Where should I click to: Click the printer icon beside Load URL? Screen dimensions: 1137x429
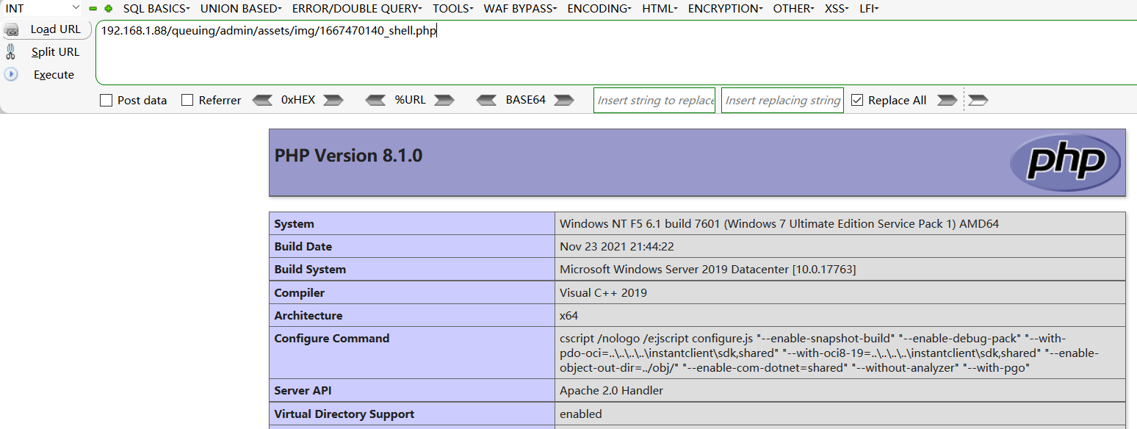coord(11,29)
